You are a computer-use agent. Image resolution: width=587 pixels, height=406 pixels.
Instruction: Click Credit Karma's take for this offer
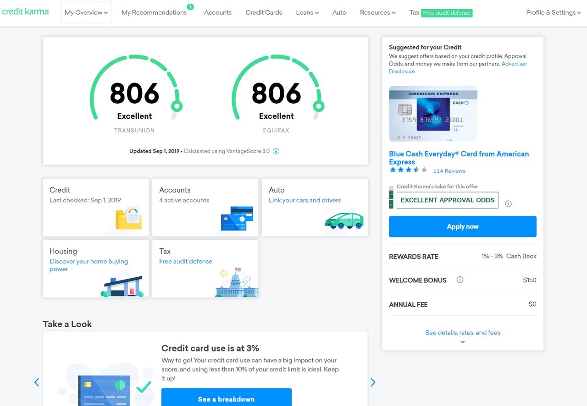pyautogui.click(x=437, y=187)
